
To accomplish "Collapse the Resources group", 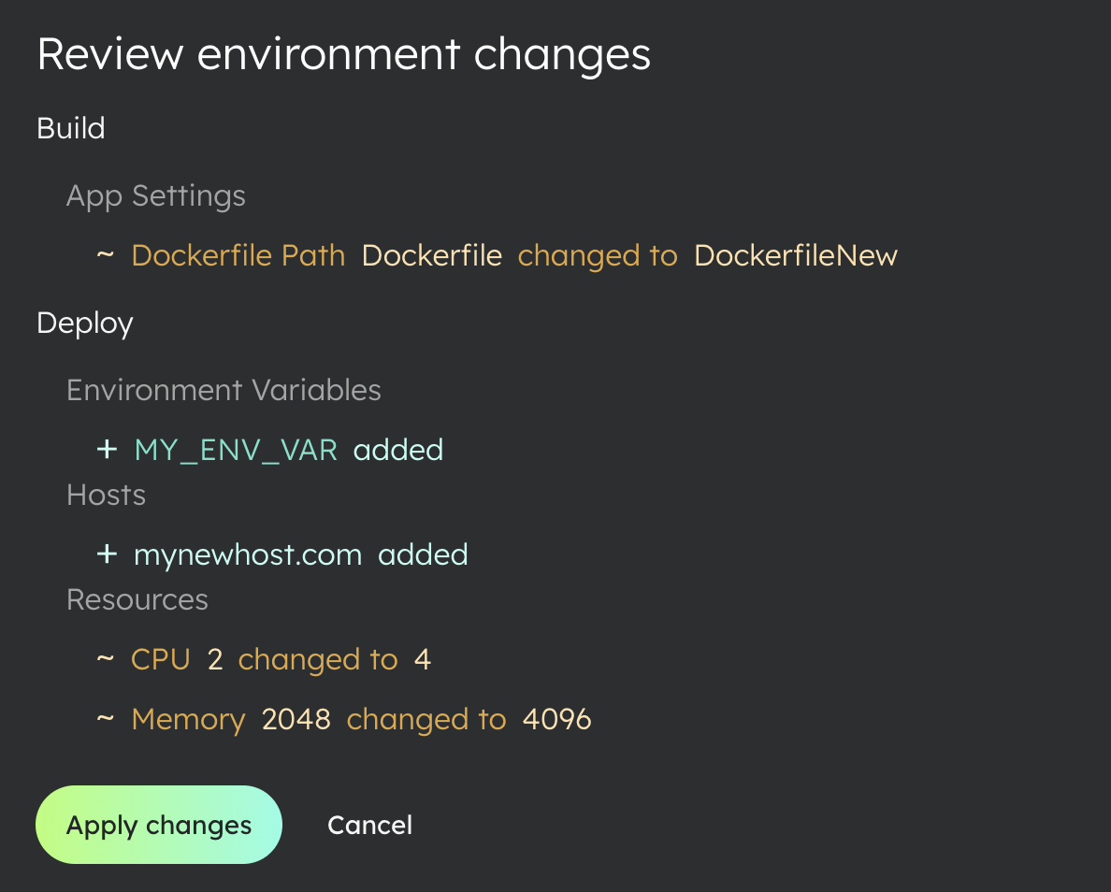I will (x=137, y=599).
